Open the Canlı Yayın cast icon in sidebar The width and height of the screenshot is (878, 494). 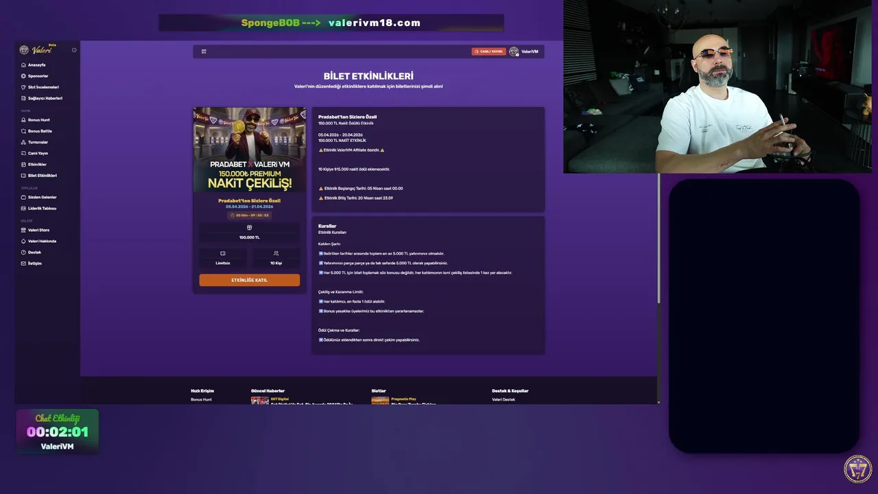point(23,153)
